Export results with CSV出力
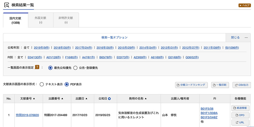This screenshot has height=127, width=254. 242,85
